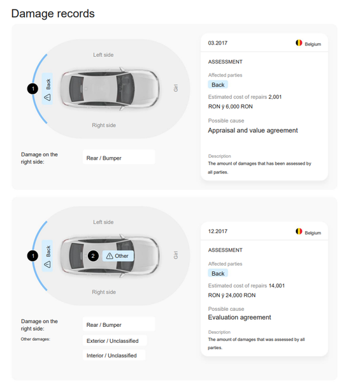Image resolution: width=346 pixels, height=383 pixels.
Task: Click warning triangle in second Back label
Action: 47,264
